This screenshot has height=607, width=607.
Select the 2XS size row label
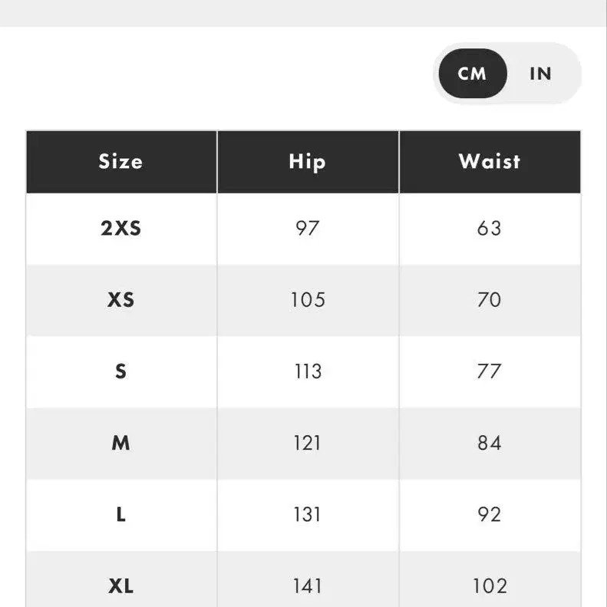[120, 228]
